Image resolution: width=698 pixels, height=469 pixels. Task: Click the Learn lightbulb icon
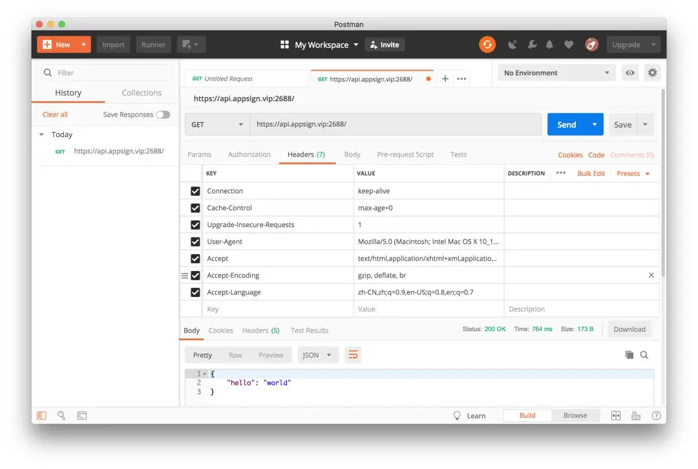[x=457, y=415]
